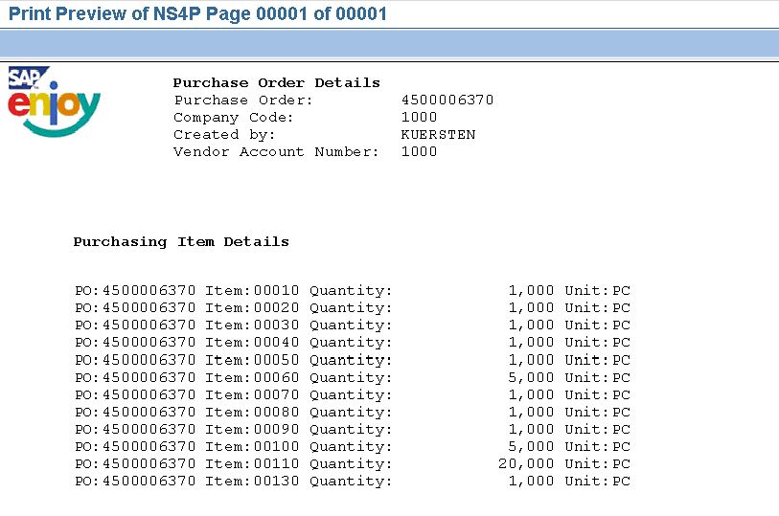Click the Created by name KUERSTEN
Viewport: 779px width, 516px height.
pos(438,135)
